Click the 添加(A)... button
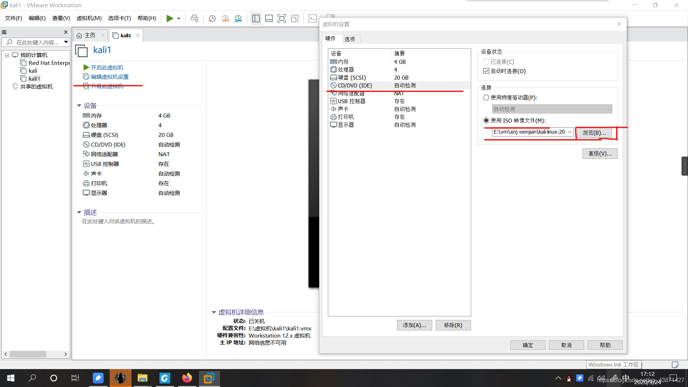The height and width of the screenshot is (387, 688). point(414,325)
